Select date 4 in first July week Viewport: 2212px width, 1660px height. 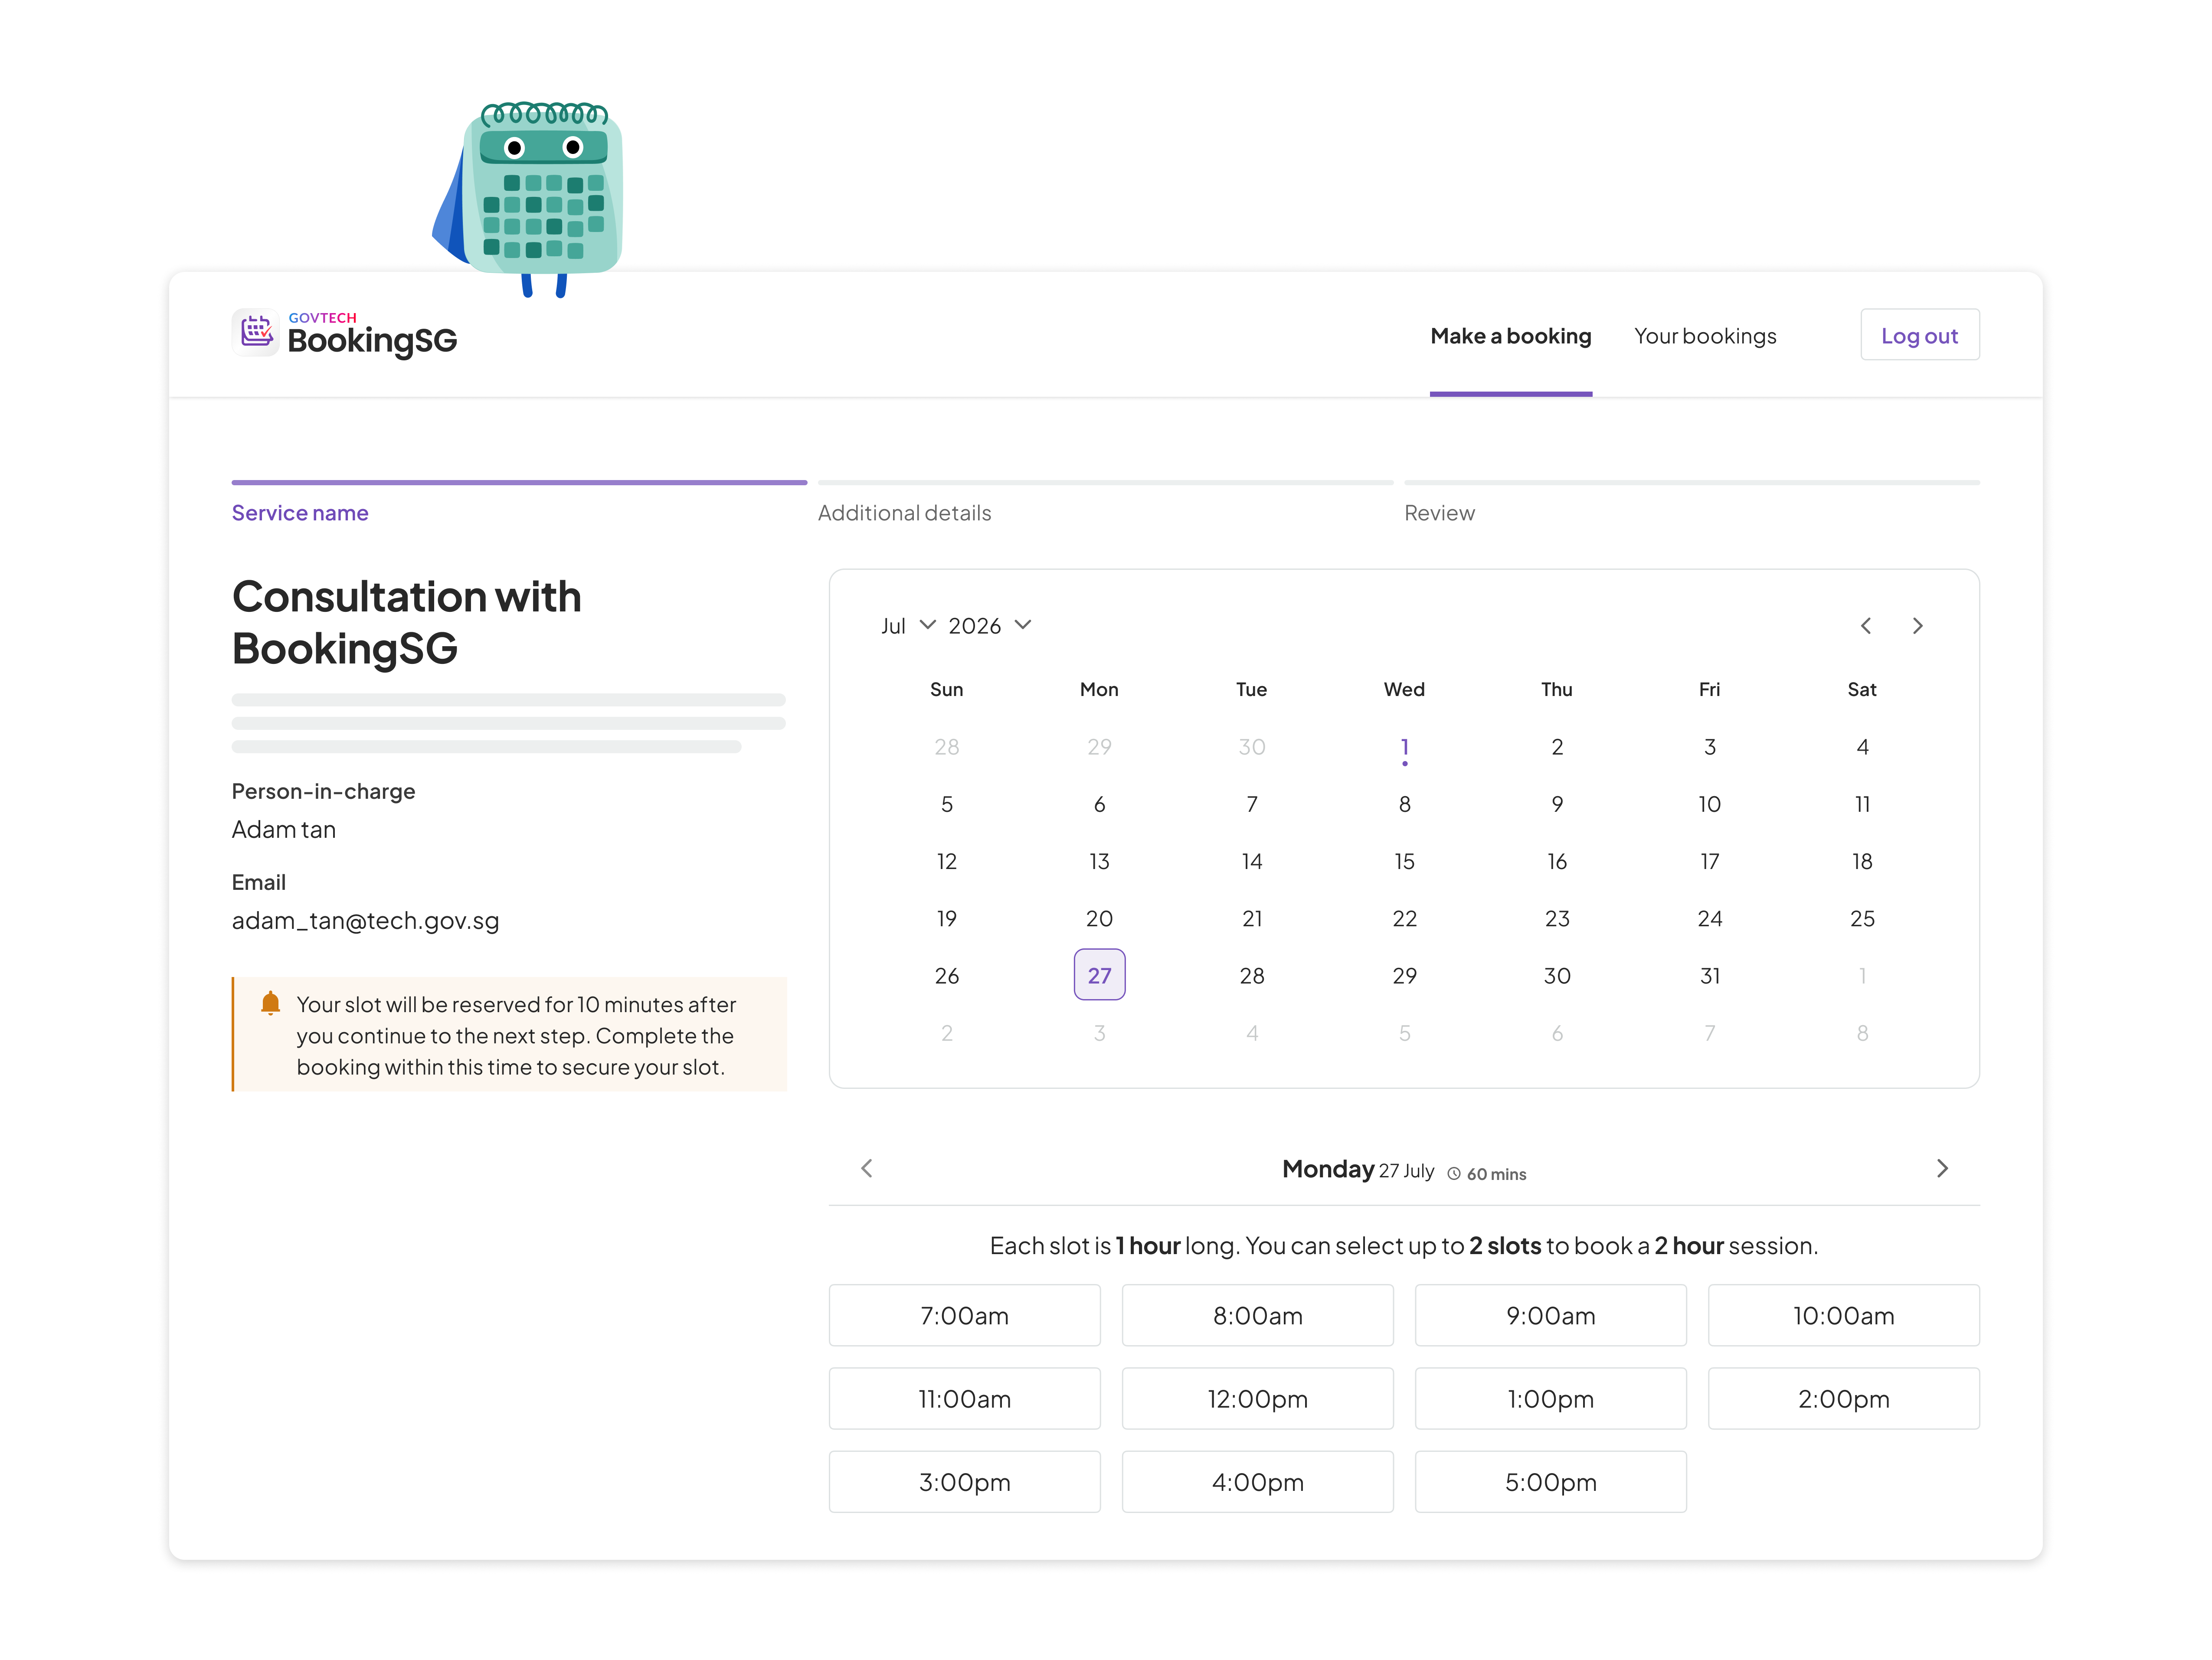pos(1861,747)
